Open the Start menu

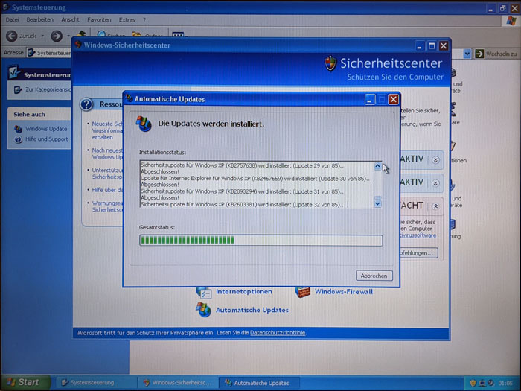[x=25, y=382]
